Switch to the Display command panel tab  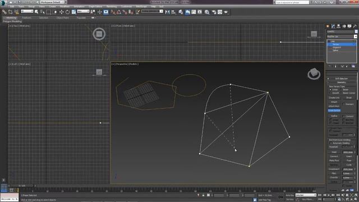click(349, 26)
